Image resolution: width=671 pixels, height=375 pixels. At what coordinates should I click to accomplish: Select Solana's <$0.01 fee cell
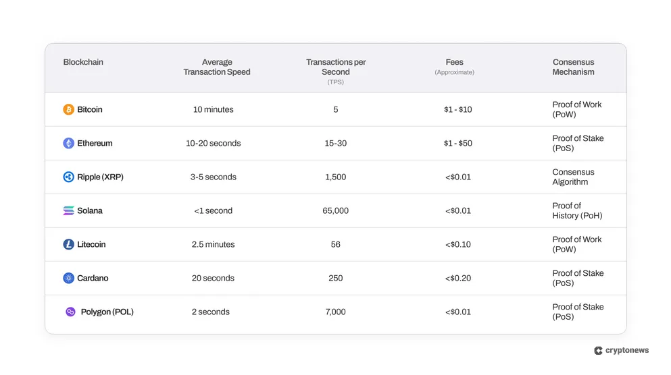click(x=458, y=210)
